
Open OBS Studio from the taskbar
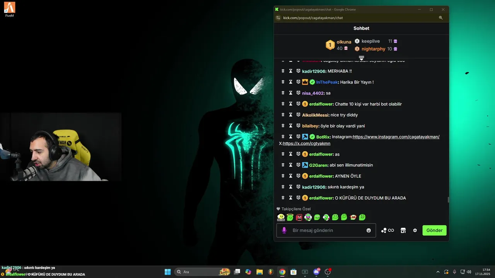328,272
